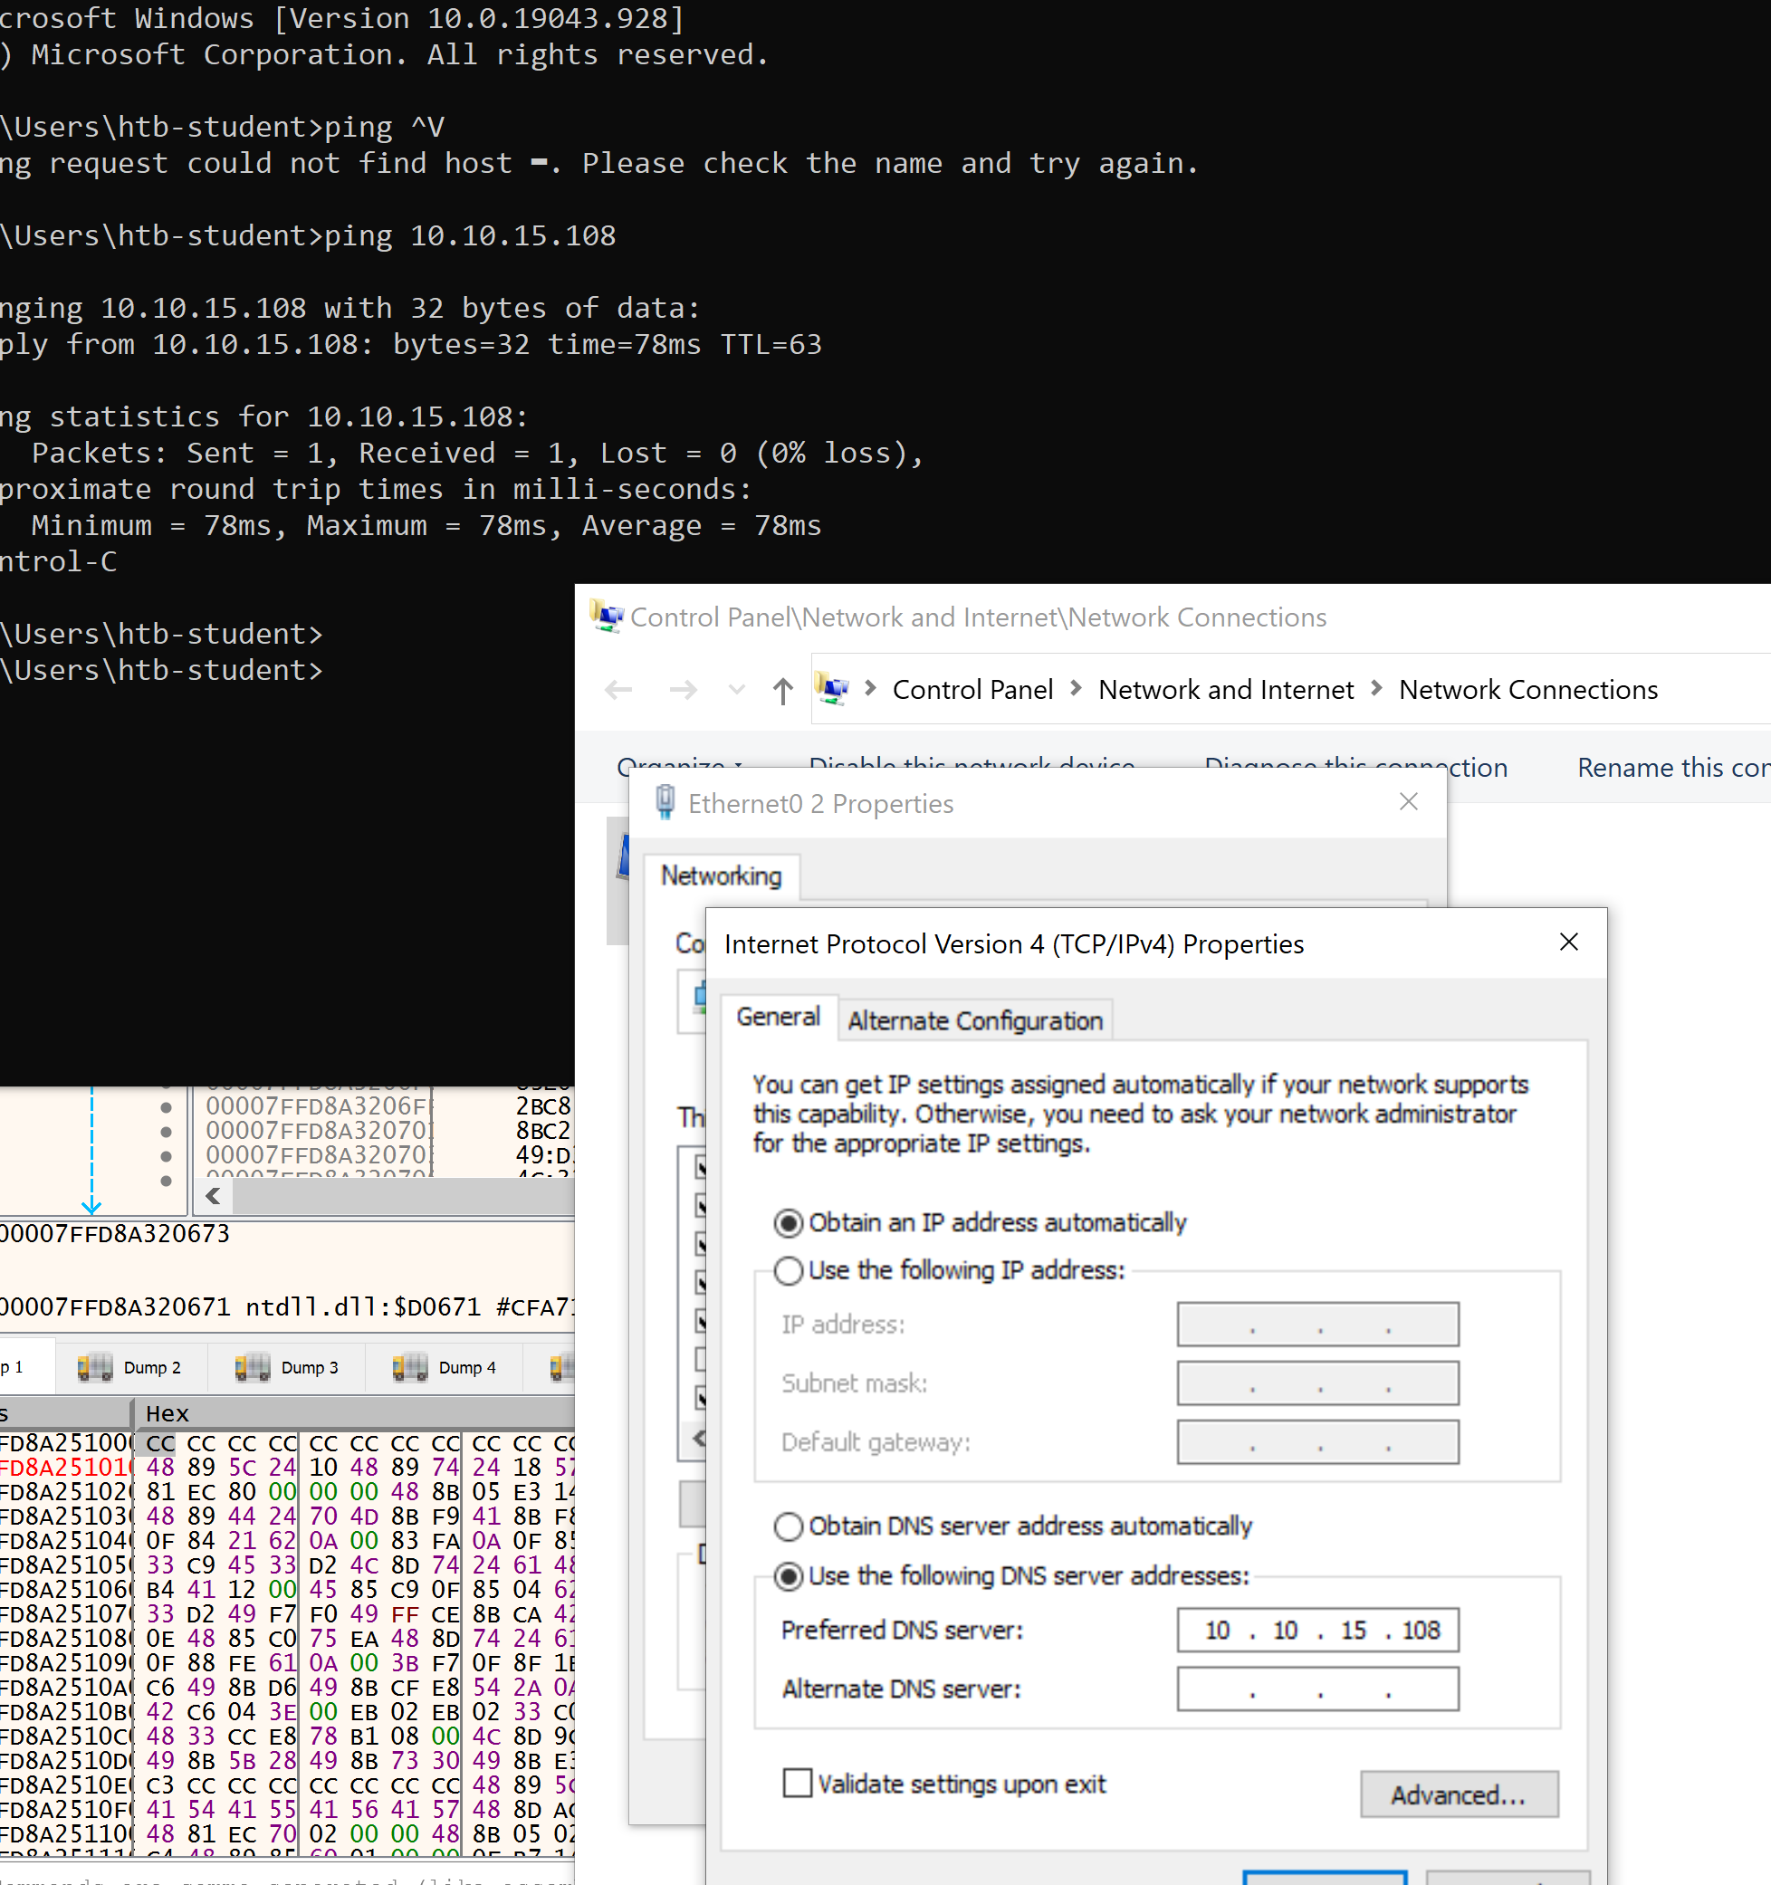The width and height of the screenshot is (1771, 1885).
Task: Toggle breakpoint dot beside 00007FFD8A3206F row
Action: point(167,1106)
